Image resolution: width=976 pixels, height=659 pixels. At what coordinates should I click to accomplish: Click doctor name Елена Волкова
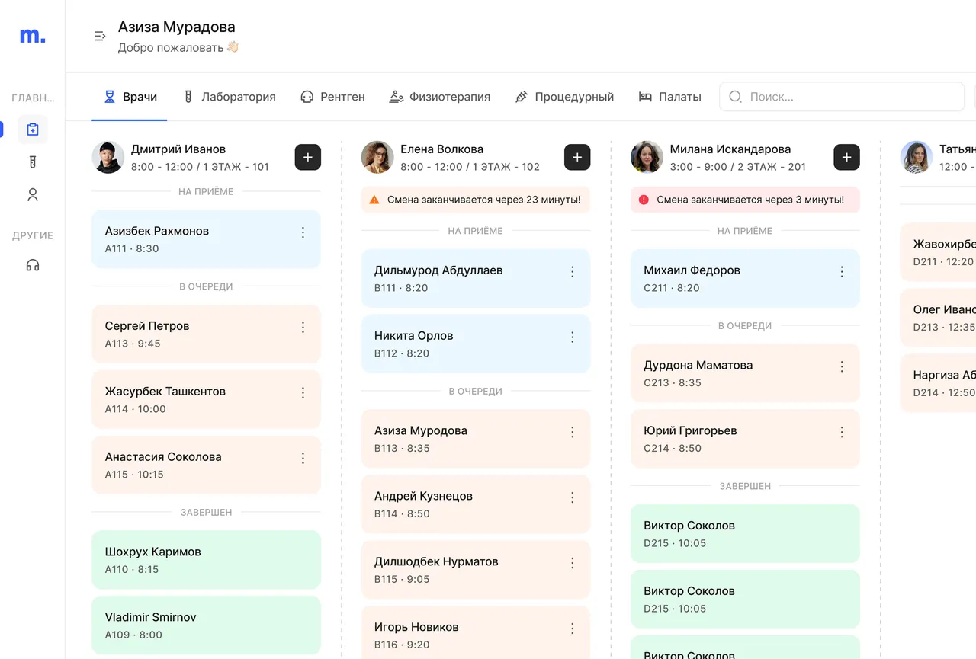click(x=442, y=149)
